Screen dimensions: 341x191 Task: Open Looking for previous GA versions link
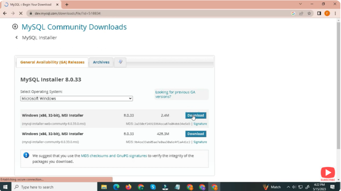coord(175,94)
